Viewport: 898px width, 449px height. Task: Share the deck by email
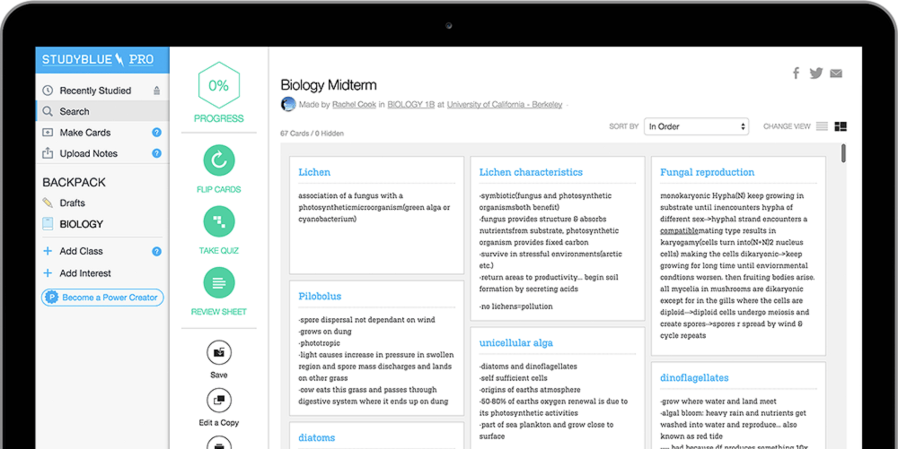click(x=836, y=73)
